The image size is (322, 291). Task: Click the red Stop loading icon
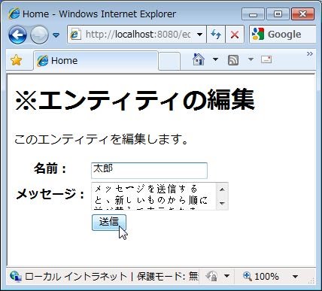tap(235, 35)
